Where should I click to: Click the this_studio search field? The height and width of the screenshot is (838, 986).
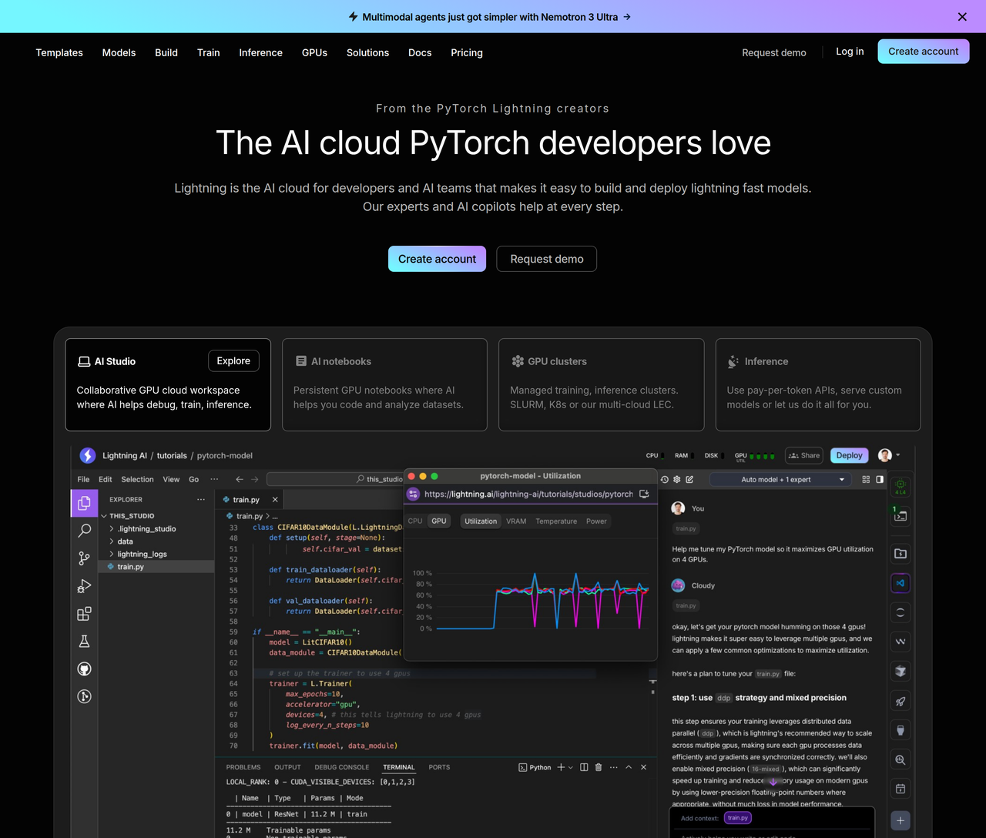[335, 479]
